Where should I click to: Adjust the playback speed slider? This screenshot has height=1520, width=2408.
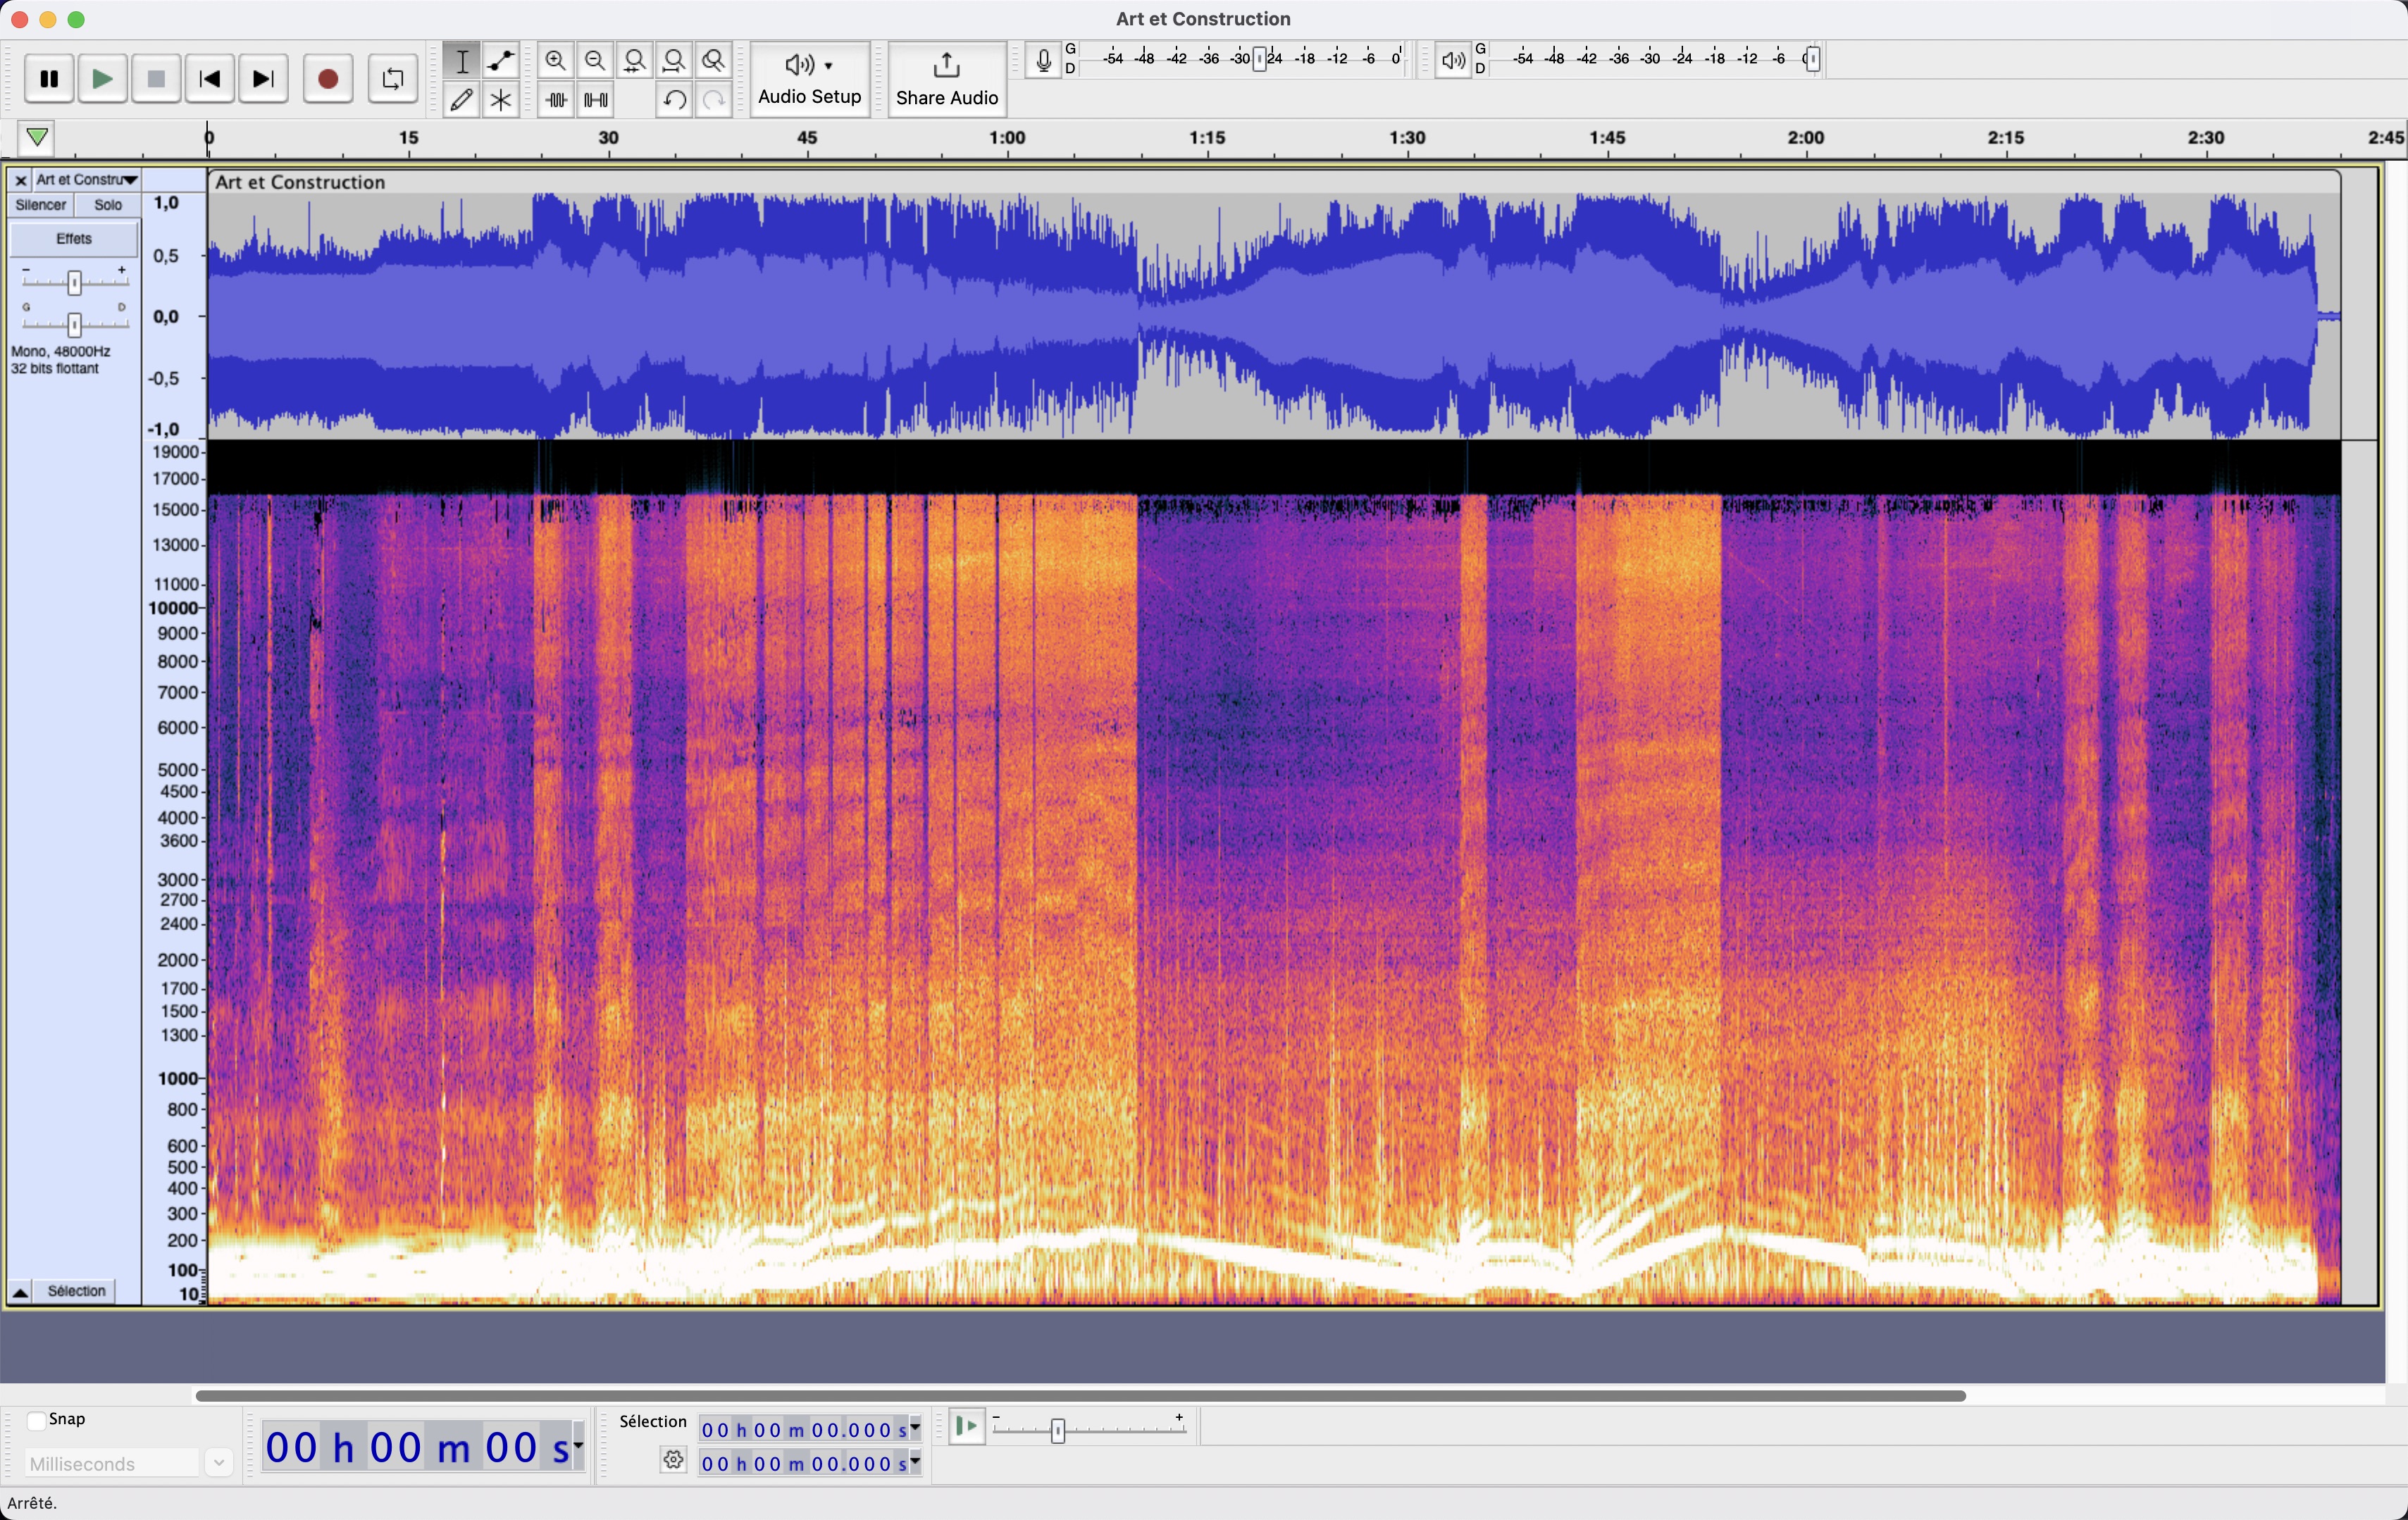tap(1058, 1431)
